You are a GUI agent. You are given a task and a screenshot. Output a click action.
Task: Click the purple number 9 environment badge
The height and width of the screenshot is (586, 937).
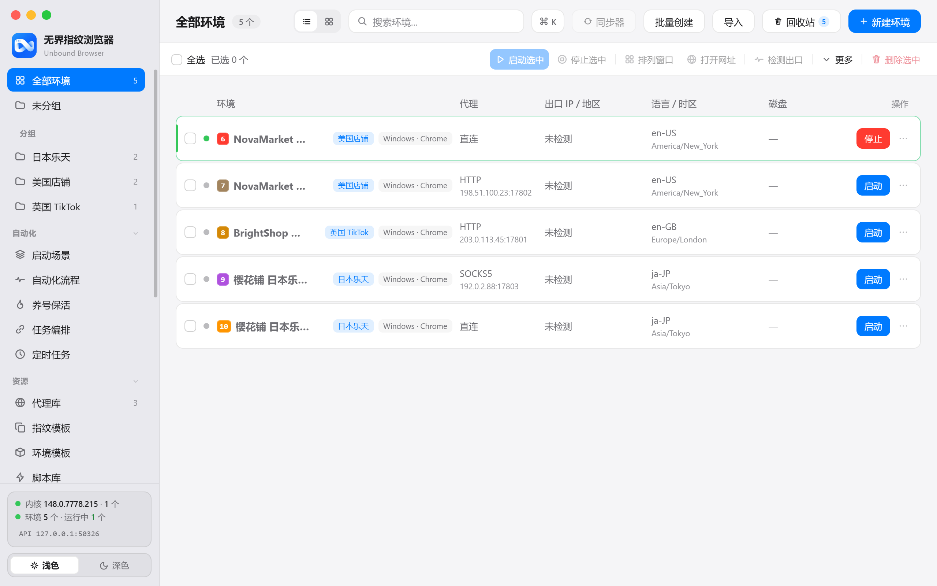223,279
